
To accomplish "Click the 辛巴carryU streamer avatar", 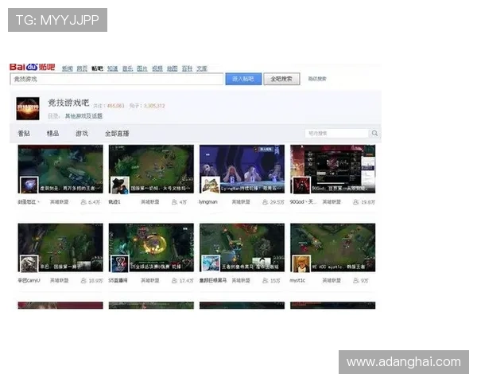I will tap(29, 263).
